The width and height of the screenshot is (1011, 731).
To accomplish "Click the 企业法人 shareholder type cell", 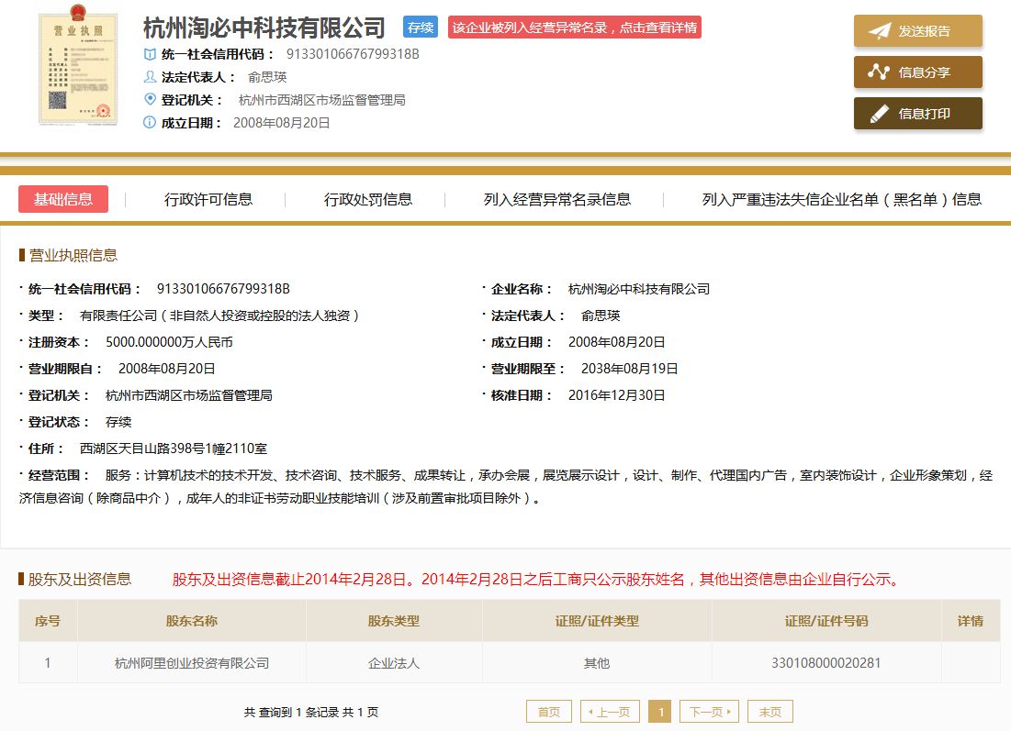I will click(x=393, y=663).
